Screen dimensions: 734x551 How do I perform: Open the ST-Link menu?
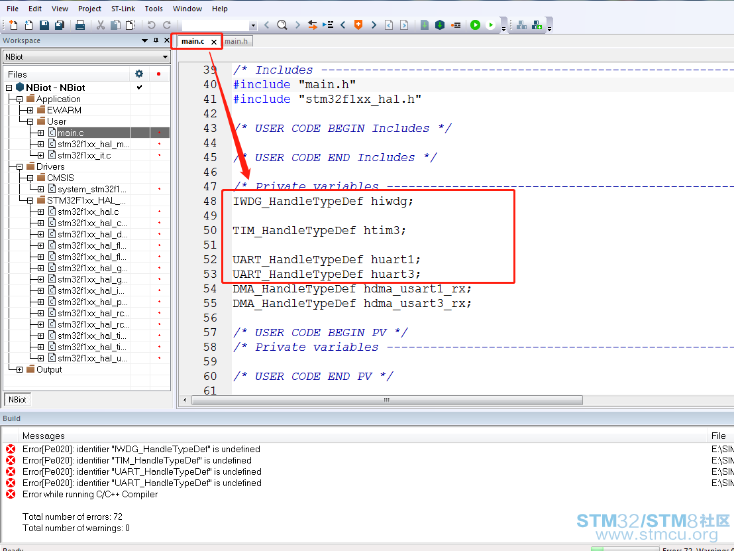click(x=123, y=9)
